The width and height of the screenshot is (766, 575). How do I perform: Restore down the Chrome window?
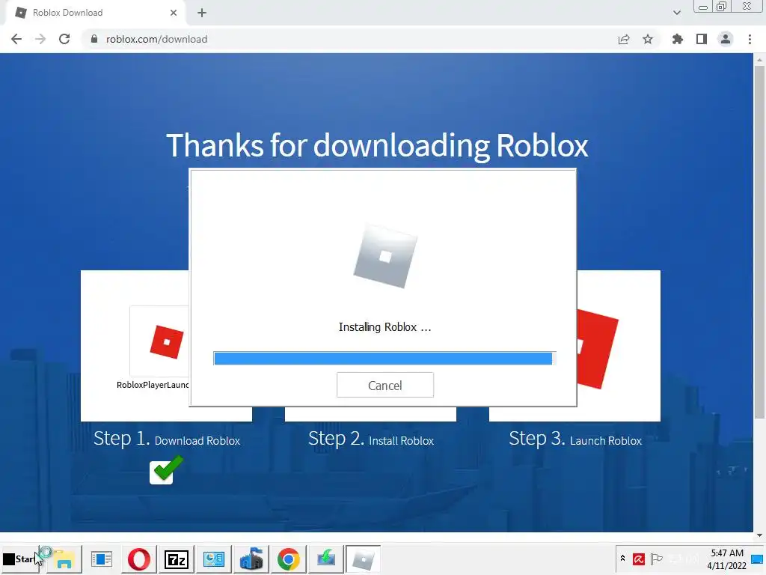[x=721, y=7]
